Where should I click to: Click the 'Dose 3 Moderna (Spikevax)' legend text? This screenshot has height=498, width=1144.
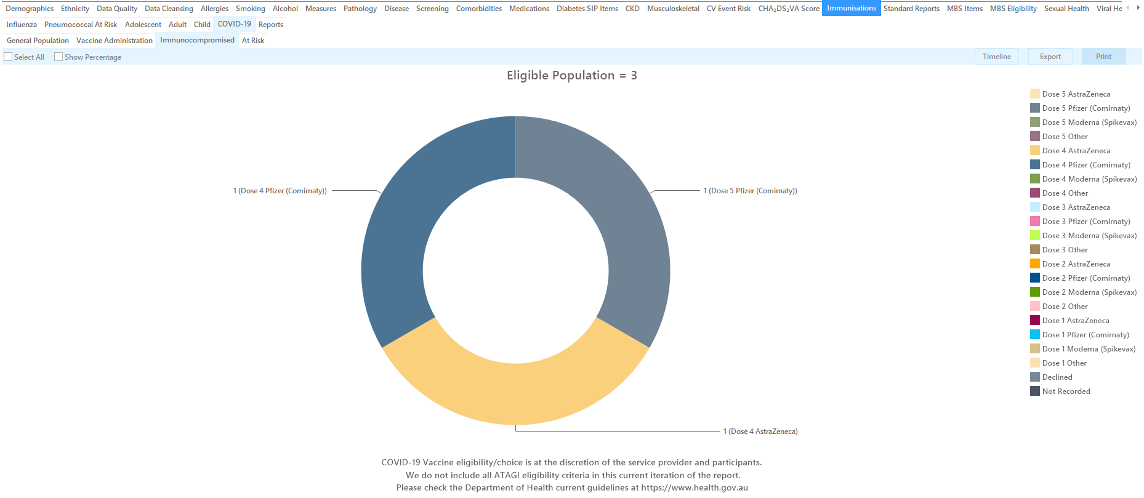coord(1089,236)
